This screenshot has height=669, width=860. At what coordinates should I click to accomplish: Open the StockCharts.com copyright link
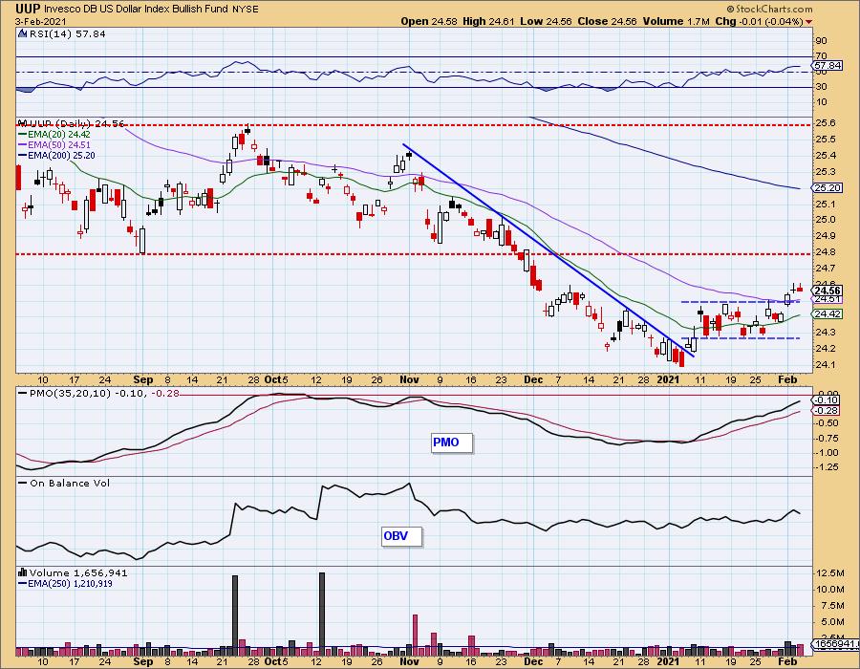pos(769,9)
